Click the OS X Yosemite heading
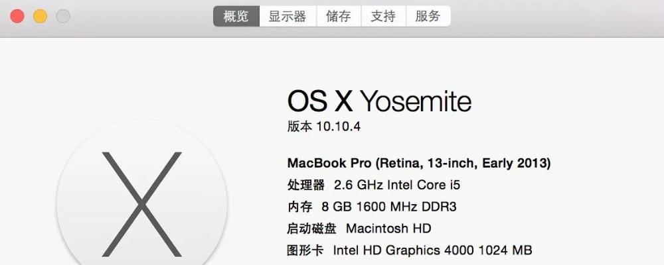The width and height of the screenshot is (664, 265). (x=379, y=101)
